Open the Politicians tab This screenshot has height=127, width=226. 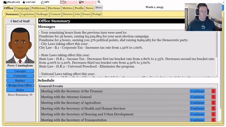pyautogui.click(x=38, y=8)
